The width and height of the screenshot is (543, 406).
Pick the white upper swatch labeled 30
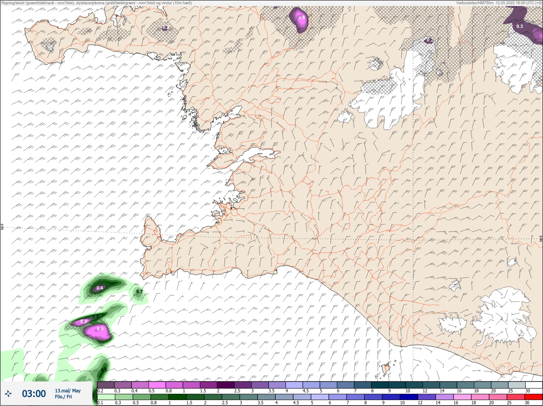click(534, 385)
